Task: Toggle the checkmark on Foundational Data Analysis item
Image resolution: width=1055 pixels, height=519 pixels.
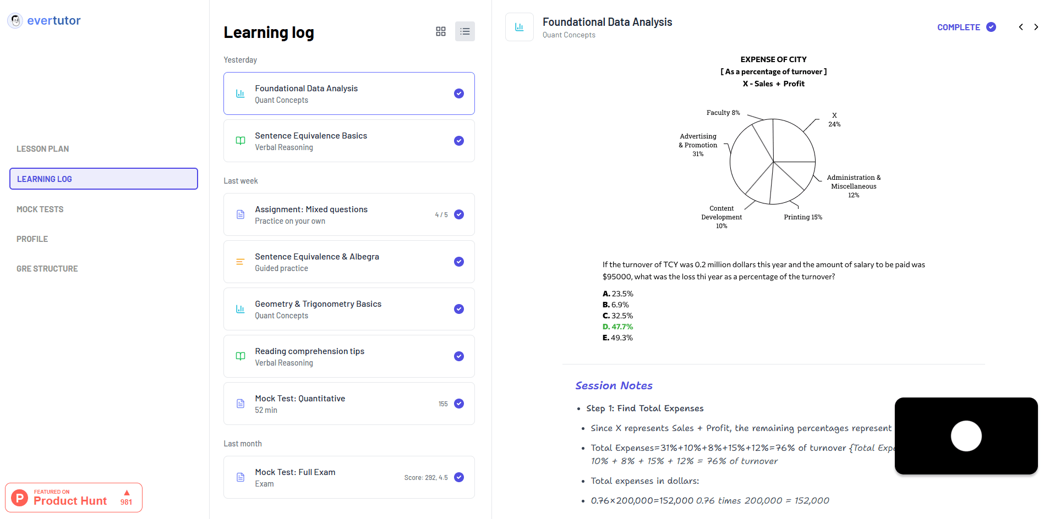Action: pyautogui.click(x=458, y=93)
